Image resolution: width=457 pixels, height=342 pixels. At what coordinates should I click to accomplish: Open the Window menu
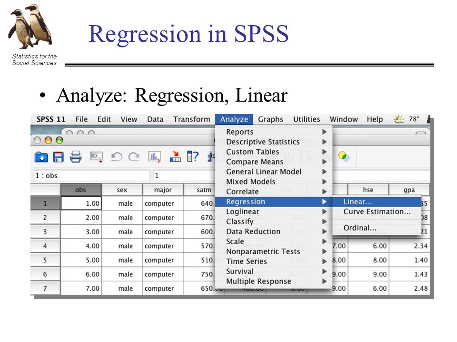[x=344, y=120]
